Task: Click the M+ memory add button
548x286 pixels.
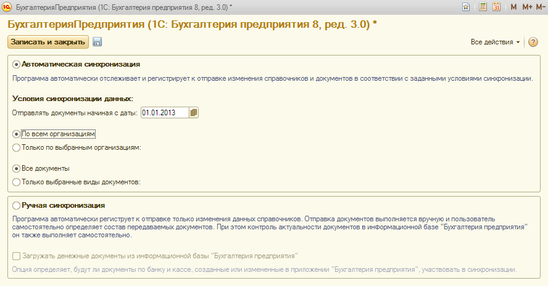Action: 528,7
